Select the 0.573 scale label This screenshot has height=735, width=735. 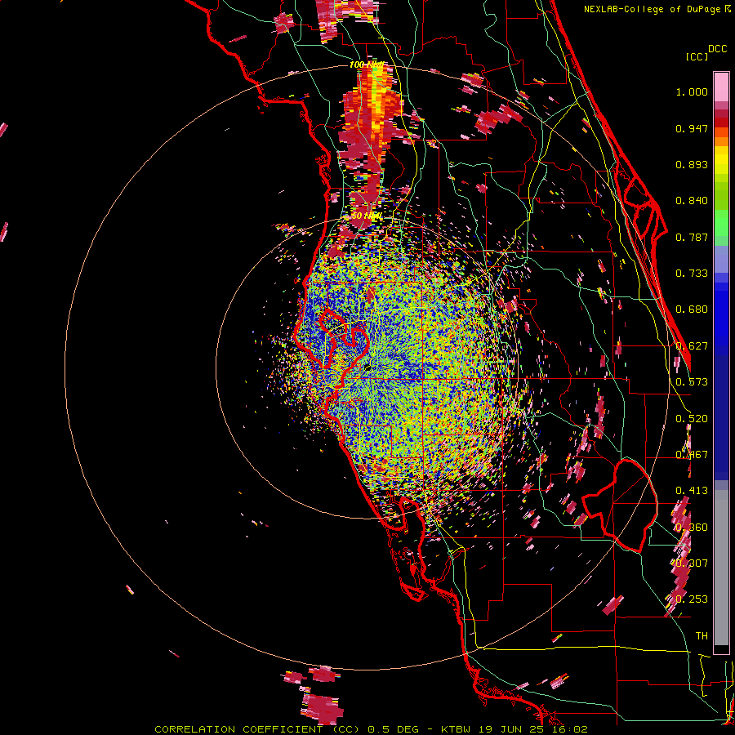coord(692,382)
